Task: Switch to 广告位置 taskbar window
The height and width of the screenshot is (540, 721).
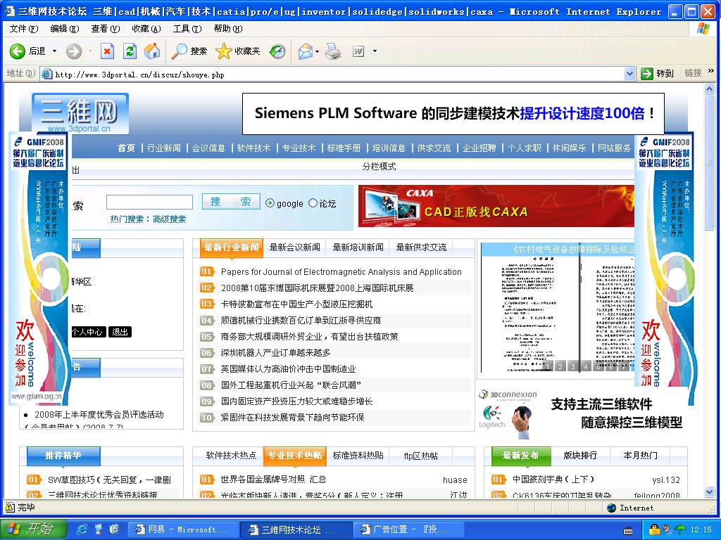Action: (408, 529)
